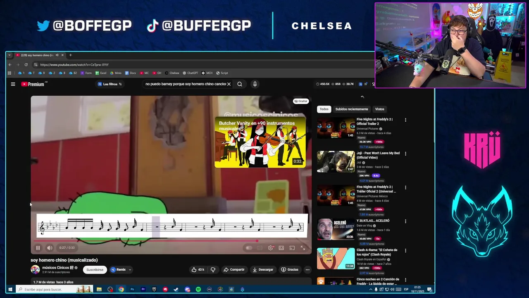The width and height of the screenshot is (529, 298).
Task: Open site information icon in address bar
Action: click(36, 65)
